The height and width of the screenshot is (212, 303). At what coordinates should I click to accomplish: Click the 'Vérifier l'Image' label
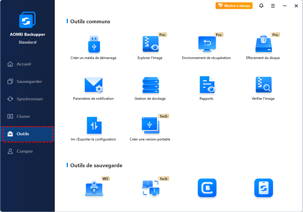tap(263, 99)
